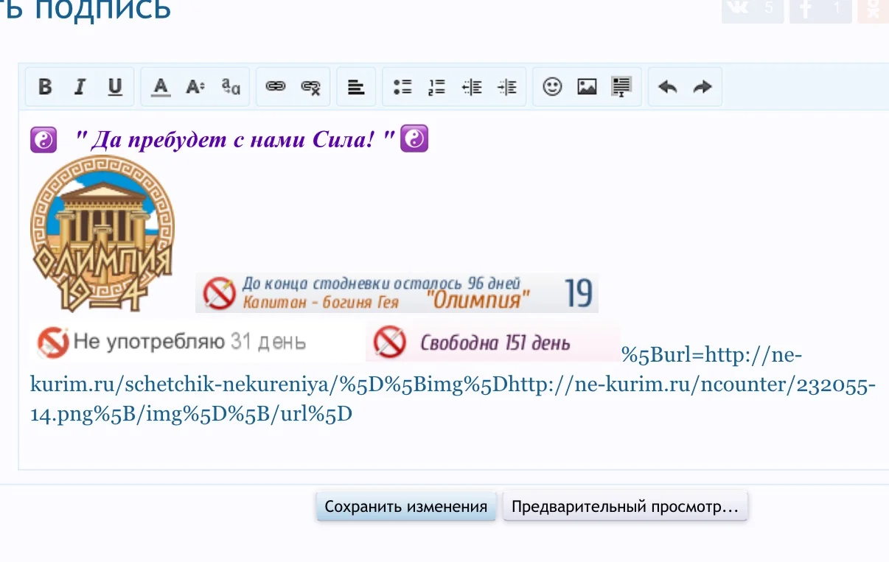This screenshot has width=889, height=562.
Task: Redo the last undone edit
Action: coord(703,87)
